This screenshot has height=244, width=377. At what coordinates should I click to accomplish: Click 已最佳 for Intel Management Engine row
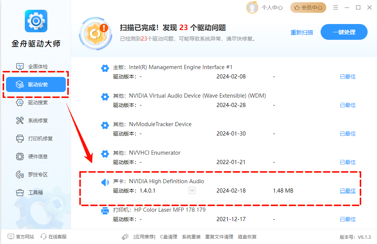tap(348, 77)
